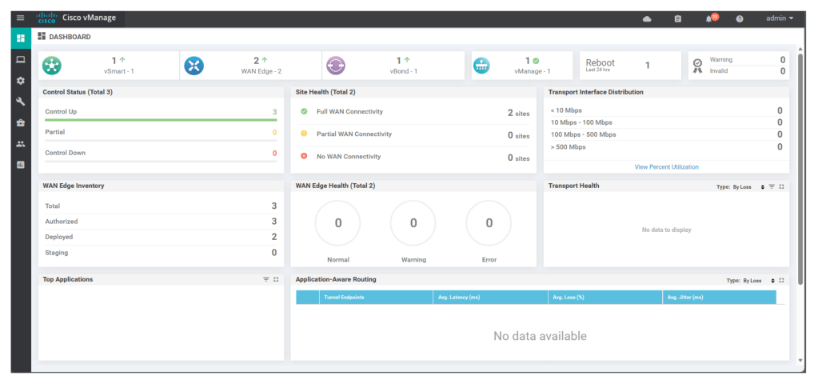Click the cloud icon in the top bar
Screen dimensions: 818x384
click(x=647, y=18)
